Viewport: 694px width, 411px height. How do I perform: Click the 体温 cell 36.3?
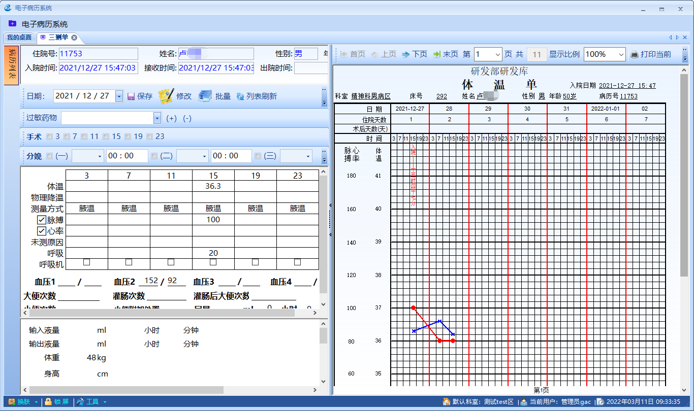(213, 186)
